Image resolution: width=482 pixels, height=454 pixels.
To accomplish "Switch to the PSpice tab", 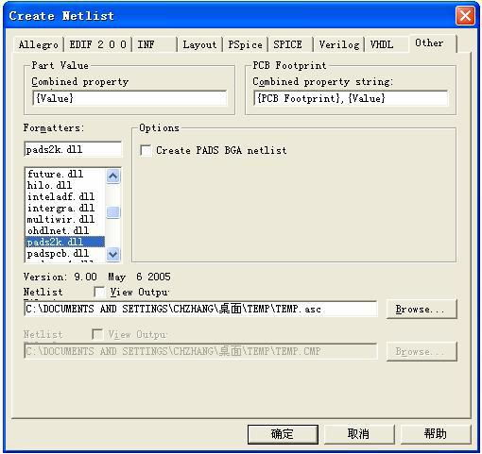I will point(245,44).
